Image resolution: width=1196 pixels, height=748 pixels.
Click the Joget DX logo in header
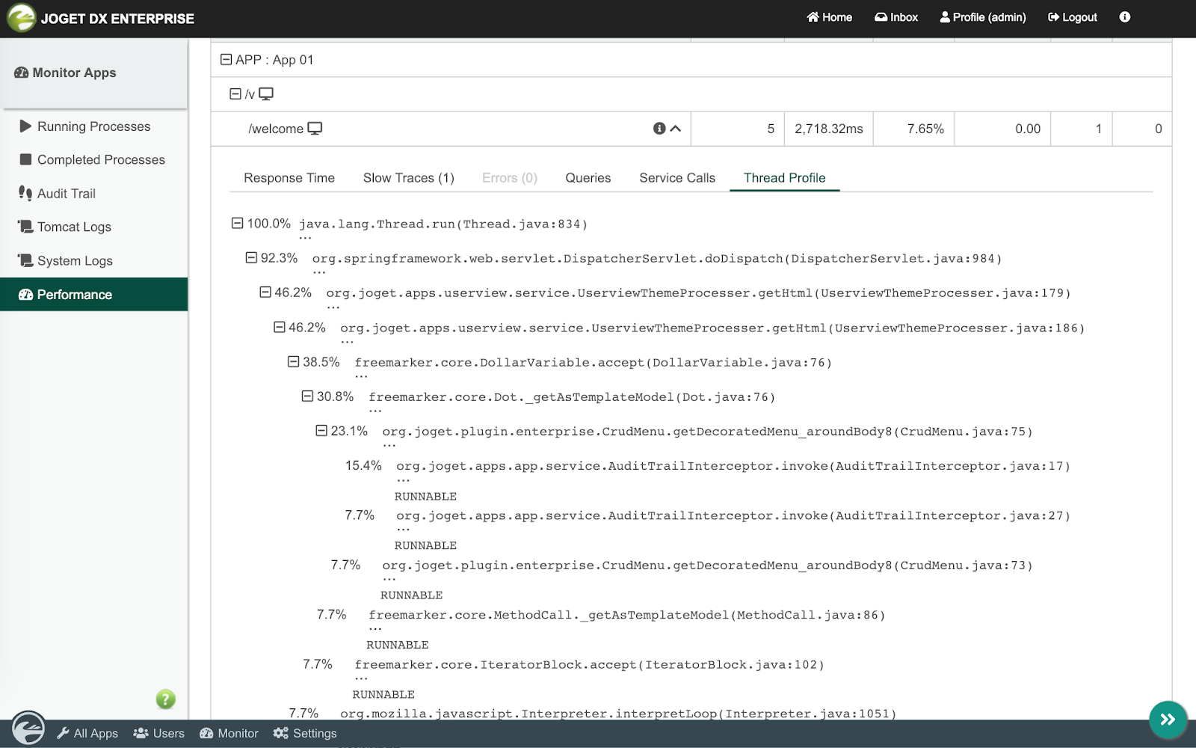pos(21,18)
